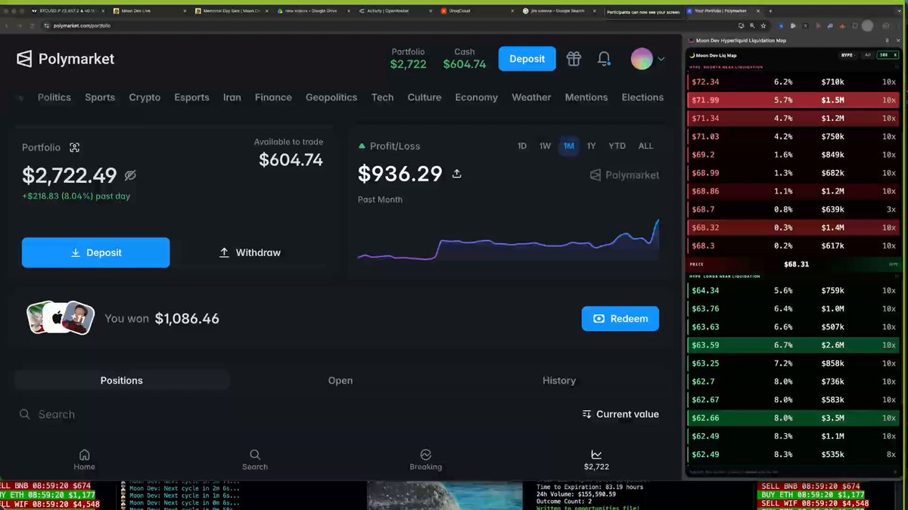
Task: Open Breaking in bottom navigation
Action: click(426, 459)
